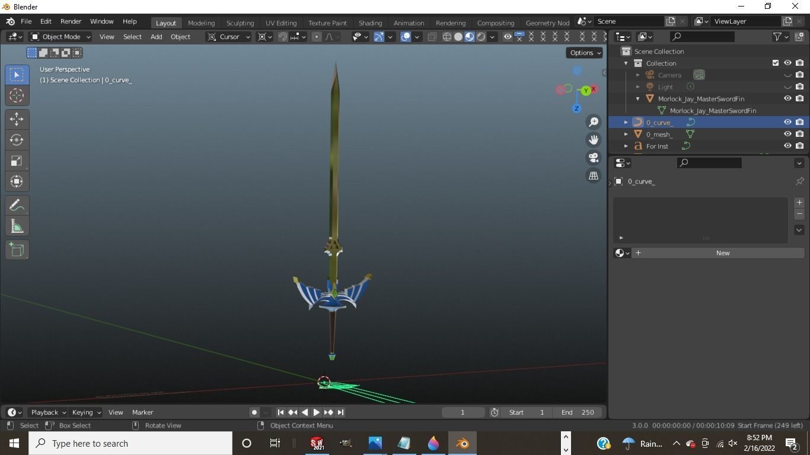Click the current frame number field
The width and height of the screenshot is (810, 455).
click(x=463, y=412)
